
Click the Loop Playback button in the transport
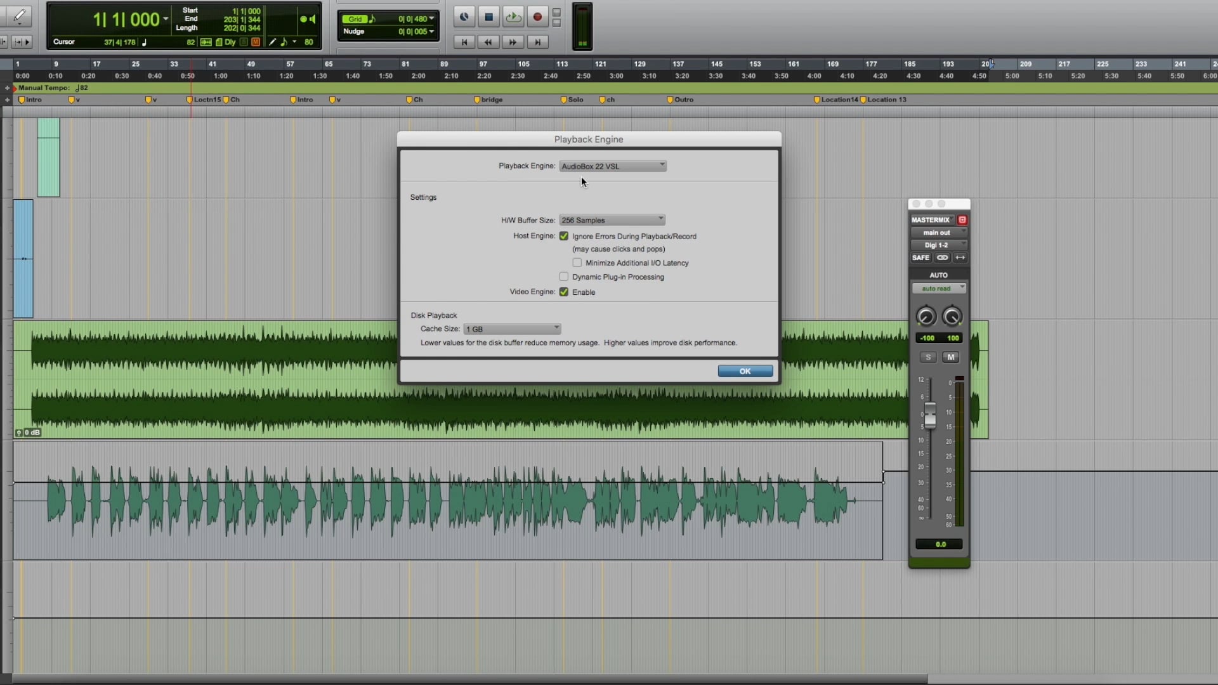click(513, 16)
